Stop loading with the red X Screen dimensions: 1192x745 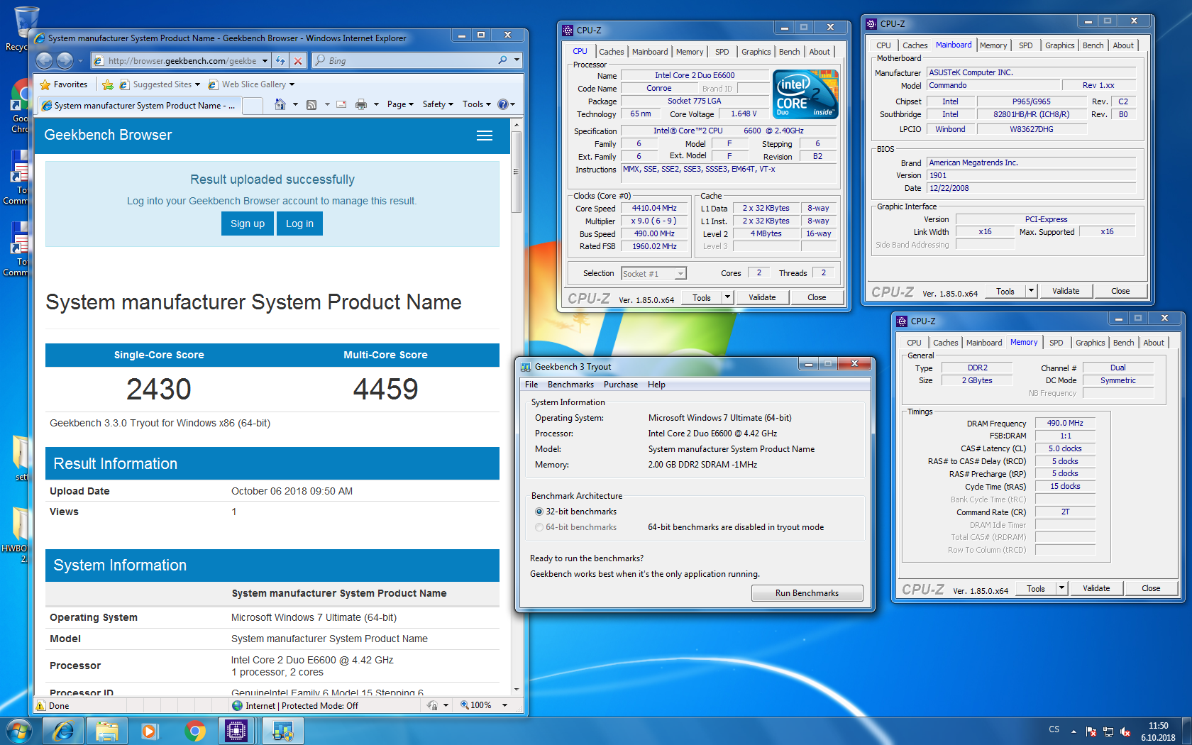(298, 61)
